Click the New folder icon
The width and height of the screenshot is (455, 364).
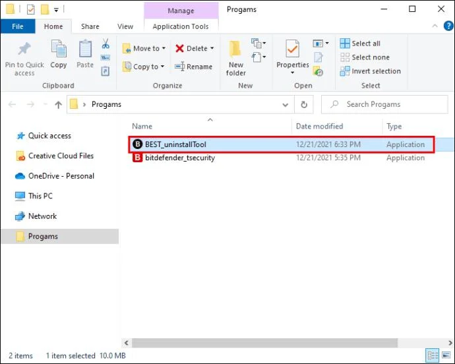tap(235, 49)
